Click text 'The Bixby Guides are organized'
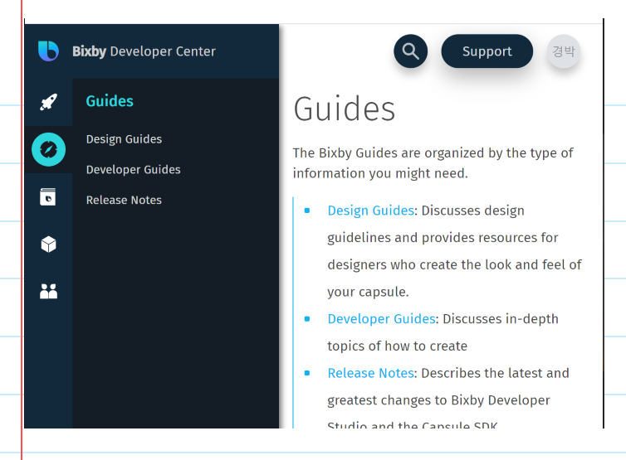 click(387, 153)
